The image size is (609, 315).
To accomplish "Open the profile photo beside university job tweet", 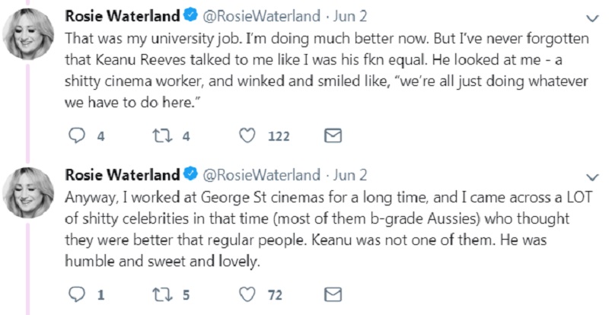I will coord(31,34).
